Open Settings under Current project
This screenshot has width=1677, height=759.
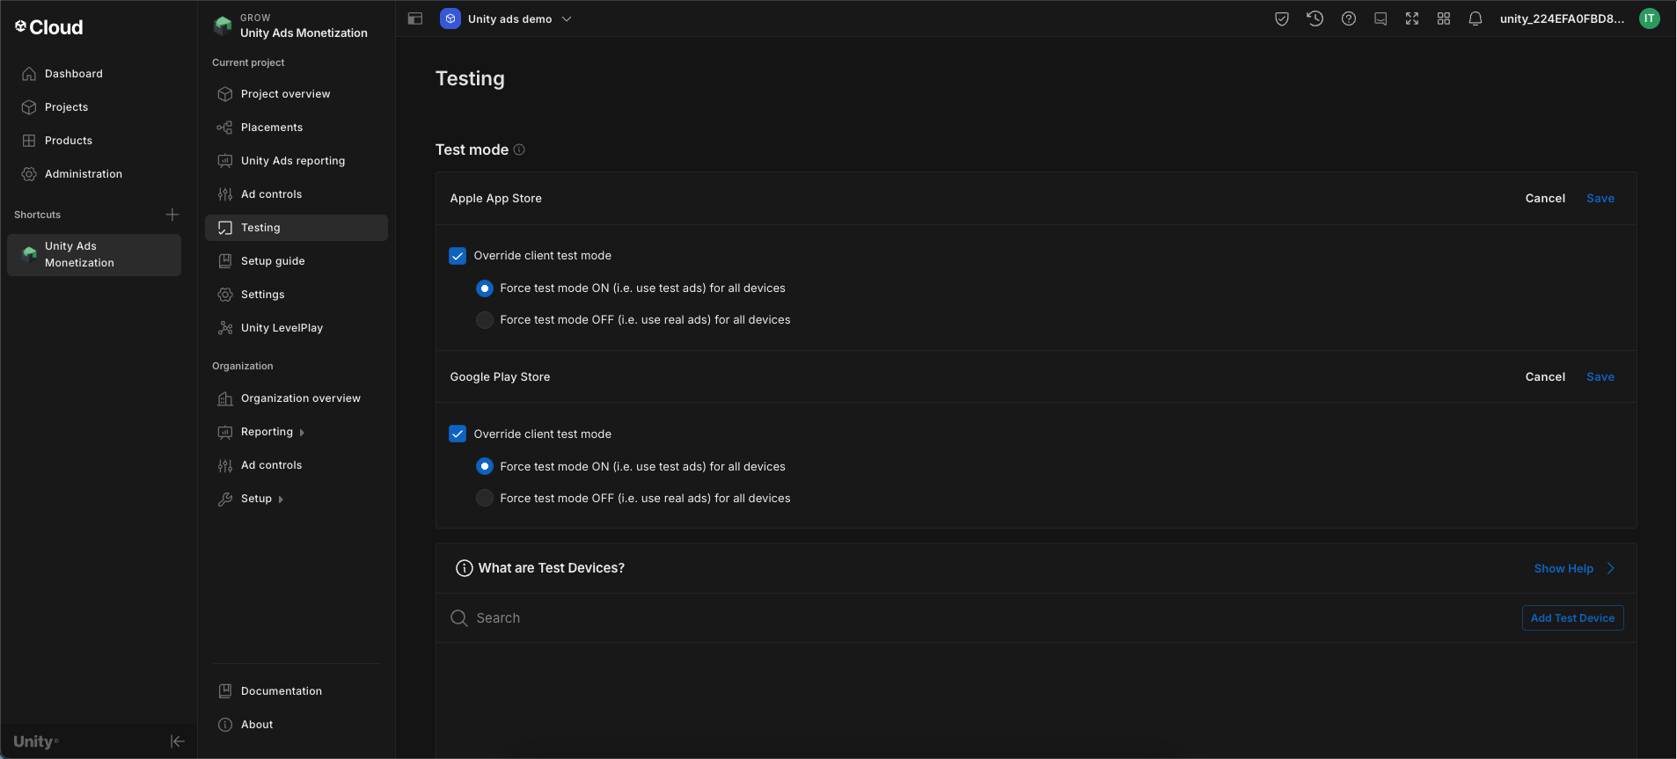click(297, 295)
